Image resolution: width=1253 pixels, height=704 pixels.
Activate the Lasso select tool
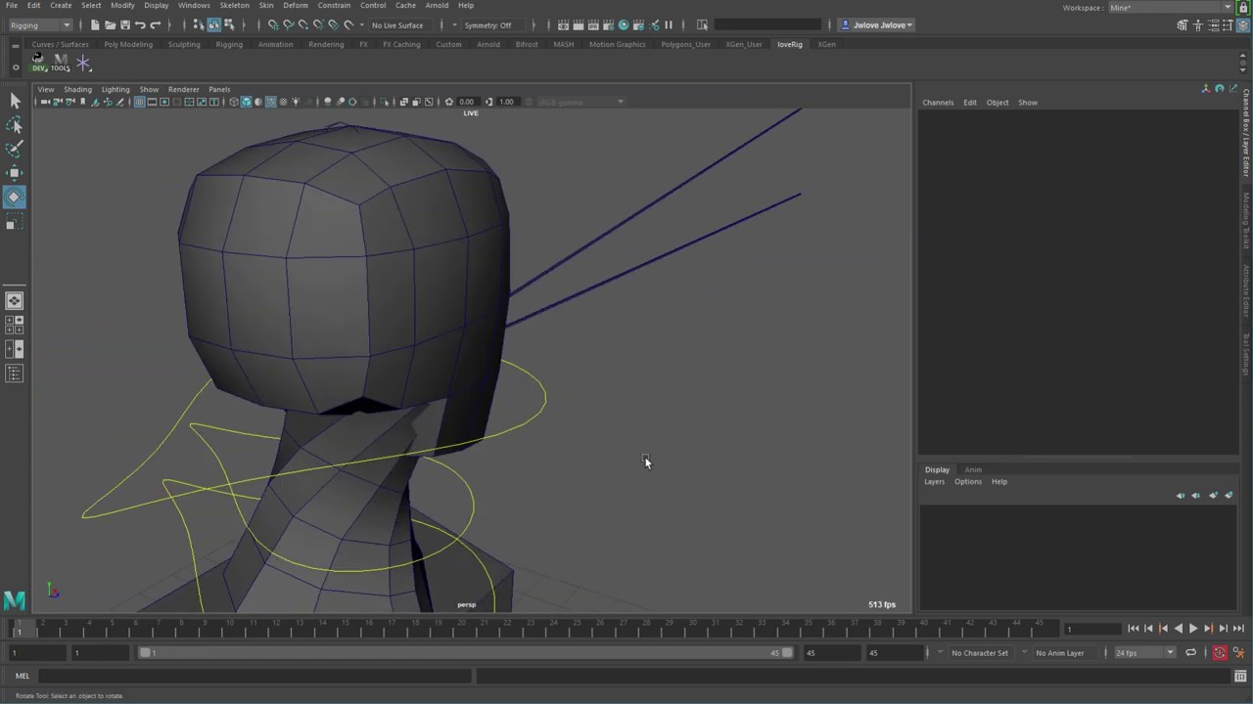click(x=14, y=125)
